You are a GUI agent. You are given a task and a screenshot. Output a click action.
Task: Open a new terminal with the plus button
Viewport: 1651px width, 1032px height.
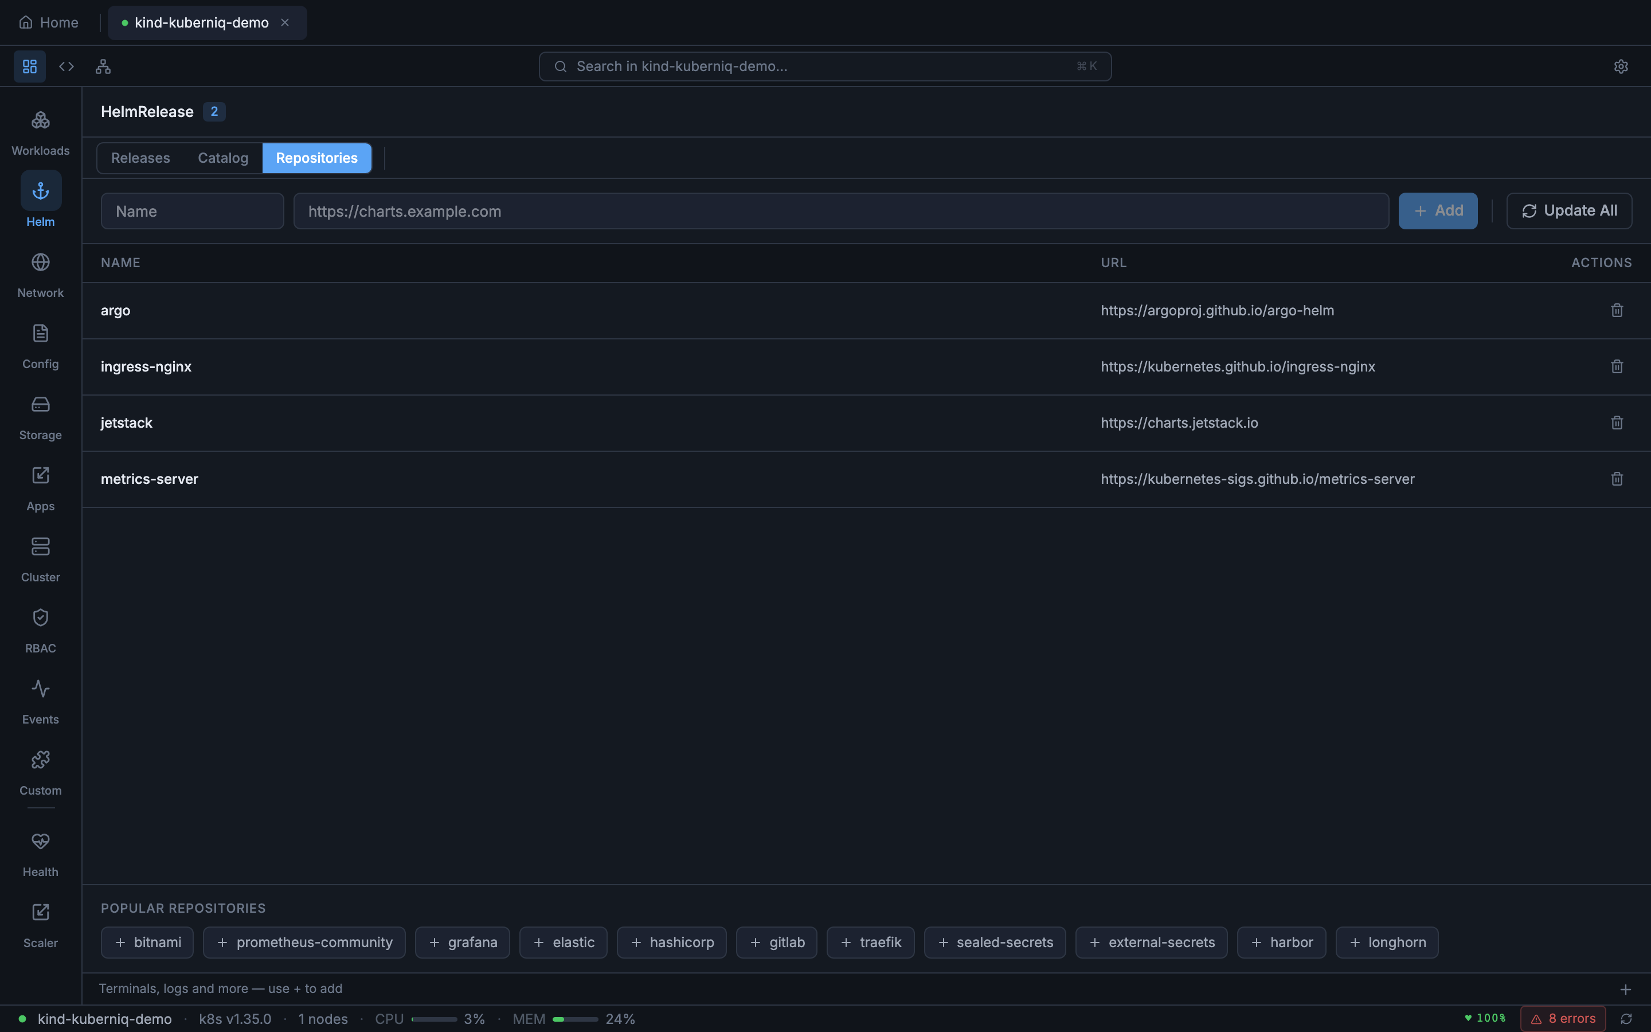click(1627, 988)
